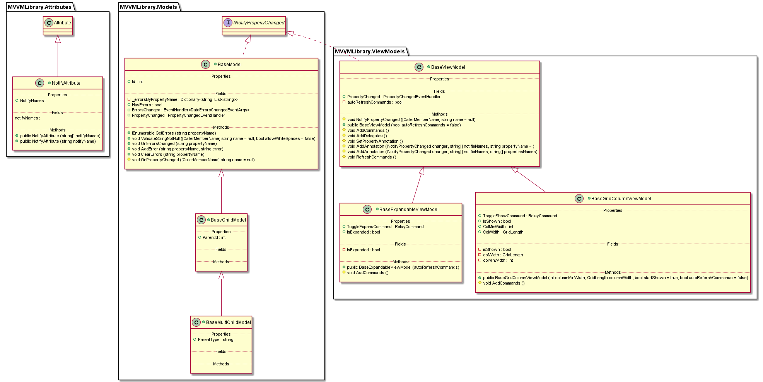Click the class icon of Attribute
763x382 pixels.
pyautogui.click(x=48, y=23)
